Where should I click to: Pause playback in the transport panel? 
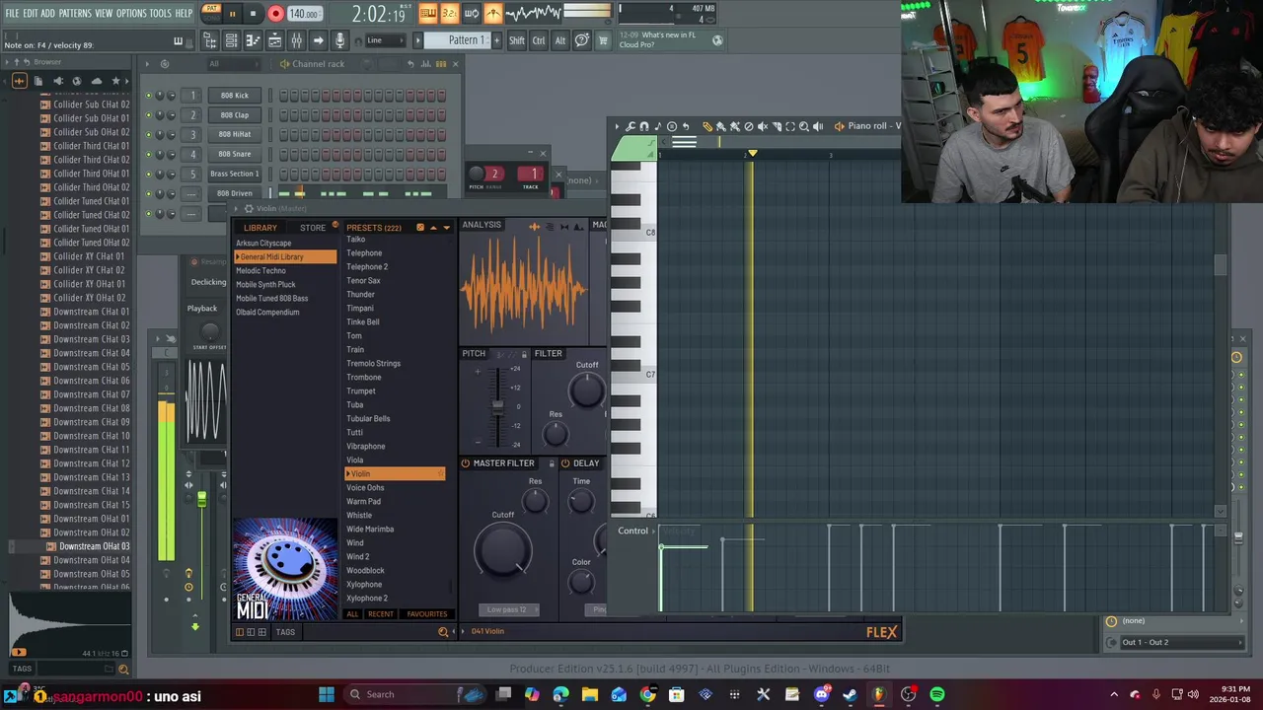233,14
